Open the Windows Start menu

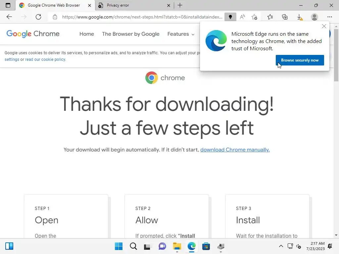pyautogui.click(x=119, y=246)
